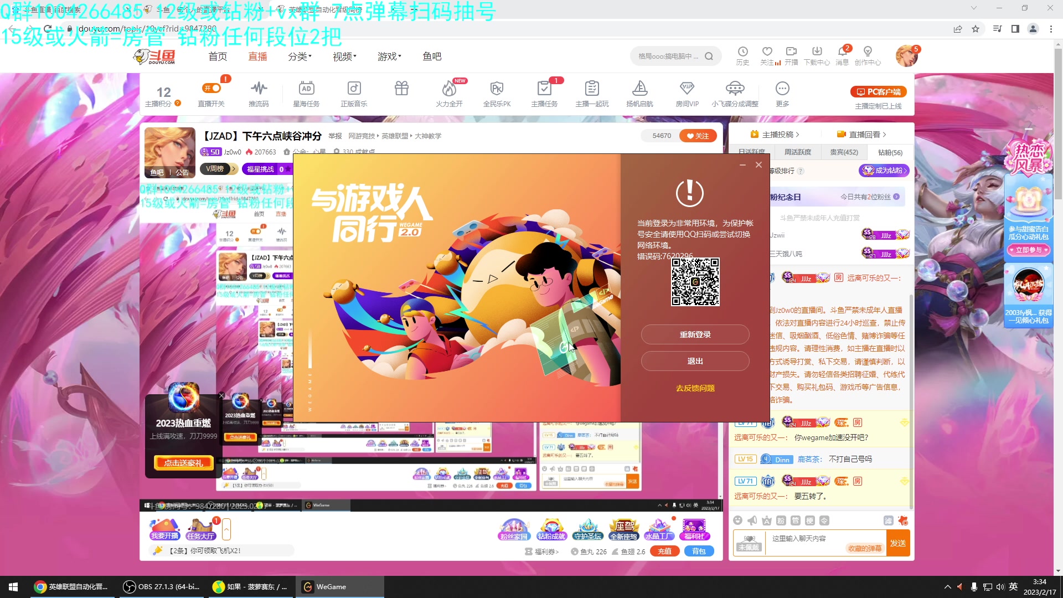1063x598 pixels.
Task: Click the Windows Start button
Action: point(13,587)
